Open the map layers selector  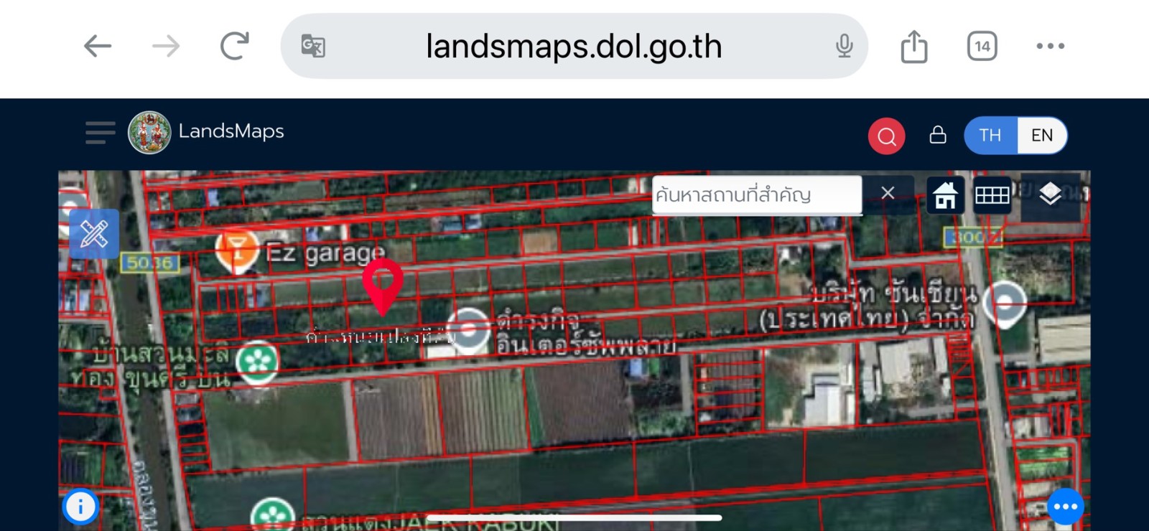click(1050, 194)
